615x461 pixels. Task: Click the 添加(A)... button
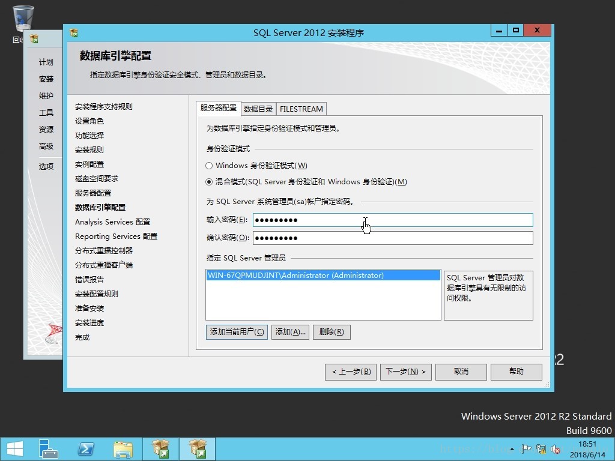coord(290,332)
